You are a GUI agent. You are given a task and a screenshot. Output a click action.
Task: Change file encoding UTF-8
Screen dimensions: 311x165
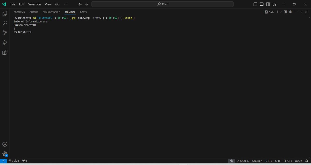268,161
